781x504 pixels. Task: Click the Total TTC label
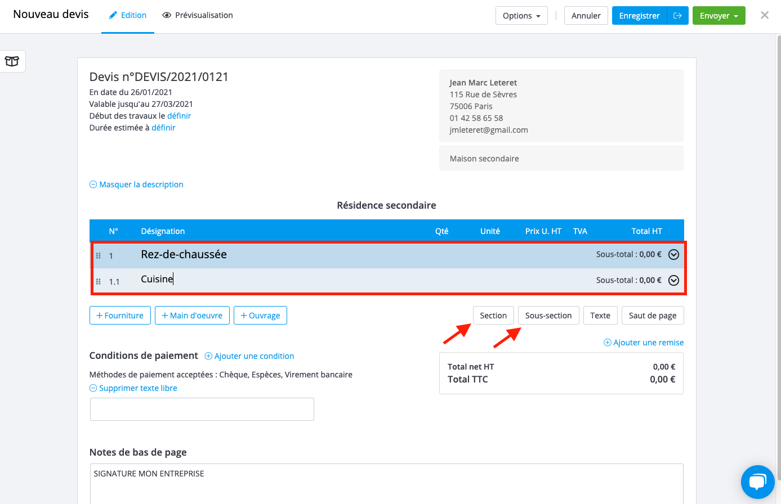coord(468,379)
